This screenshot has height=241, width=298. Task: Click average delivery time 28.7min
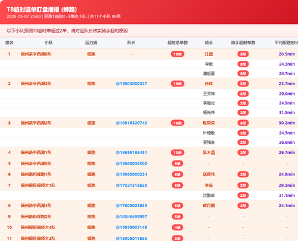pyautogui.click(x=287, y=73)
